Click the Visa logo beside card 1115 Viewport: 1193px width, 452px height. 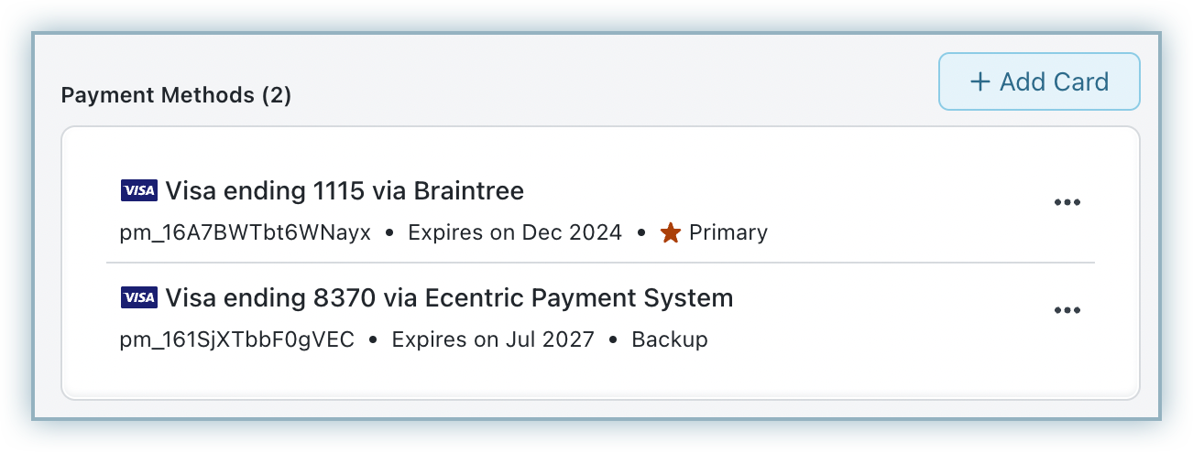(138, 190)
